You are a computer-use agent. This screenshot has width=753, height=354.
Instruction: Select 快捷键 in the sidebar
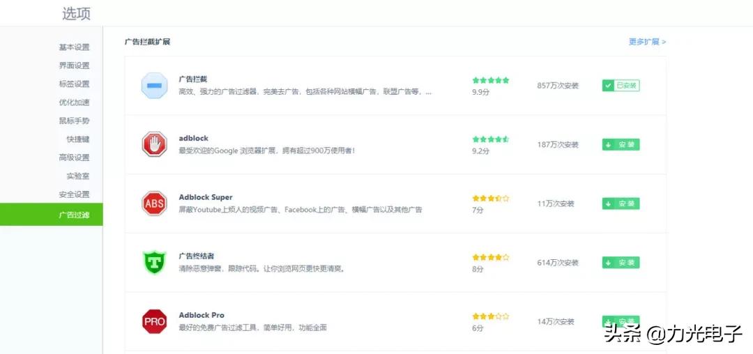click(78, 139)
